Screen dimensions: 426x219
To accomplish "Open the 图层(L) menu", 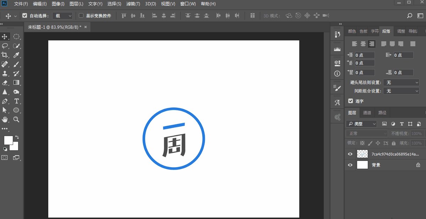I will pos(76,4).
